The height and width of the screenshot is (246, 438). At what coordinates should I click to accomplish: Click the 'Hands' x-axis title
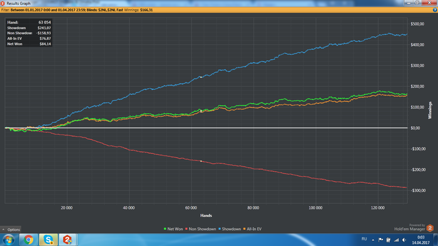[x=206, y=215]
